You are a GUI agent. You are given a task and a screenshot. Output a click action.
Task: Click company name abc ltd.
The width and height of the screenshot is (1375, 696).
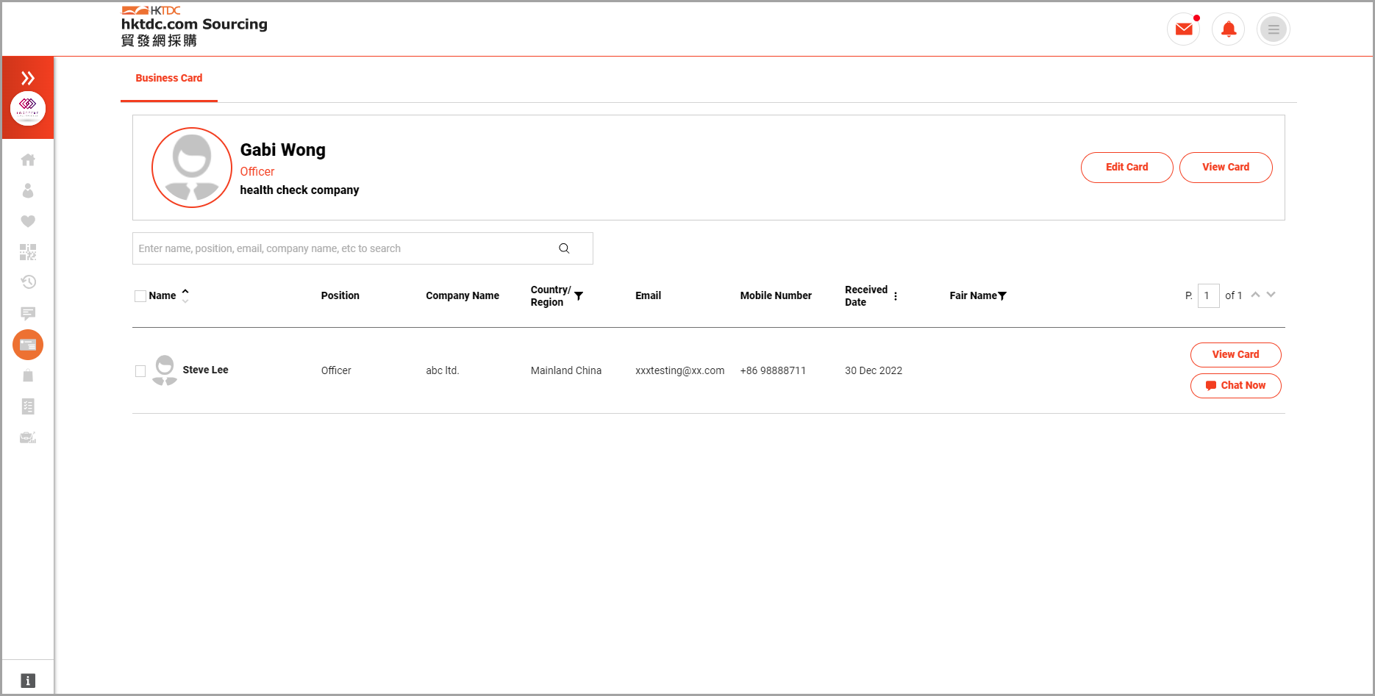(x=443, y=370)
